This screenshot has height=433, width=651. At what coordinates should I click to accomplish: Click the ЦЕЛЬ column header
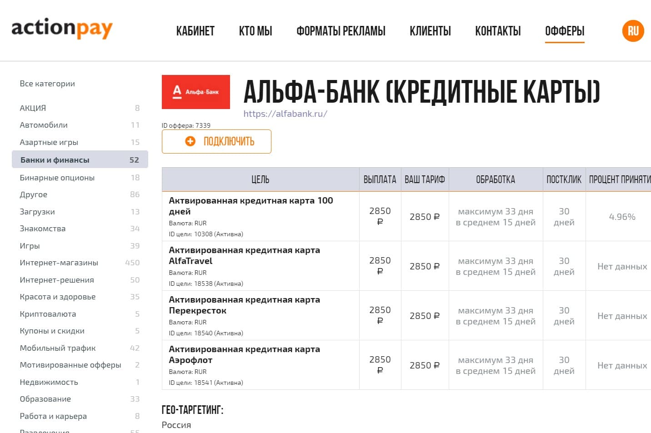click(260, 179)
